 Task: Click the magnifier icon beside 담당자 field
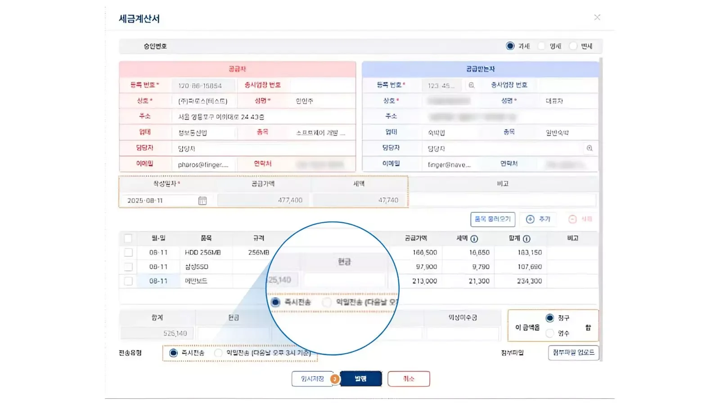point(590,148)
